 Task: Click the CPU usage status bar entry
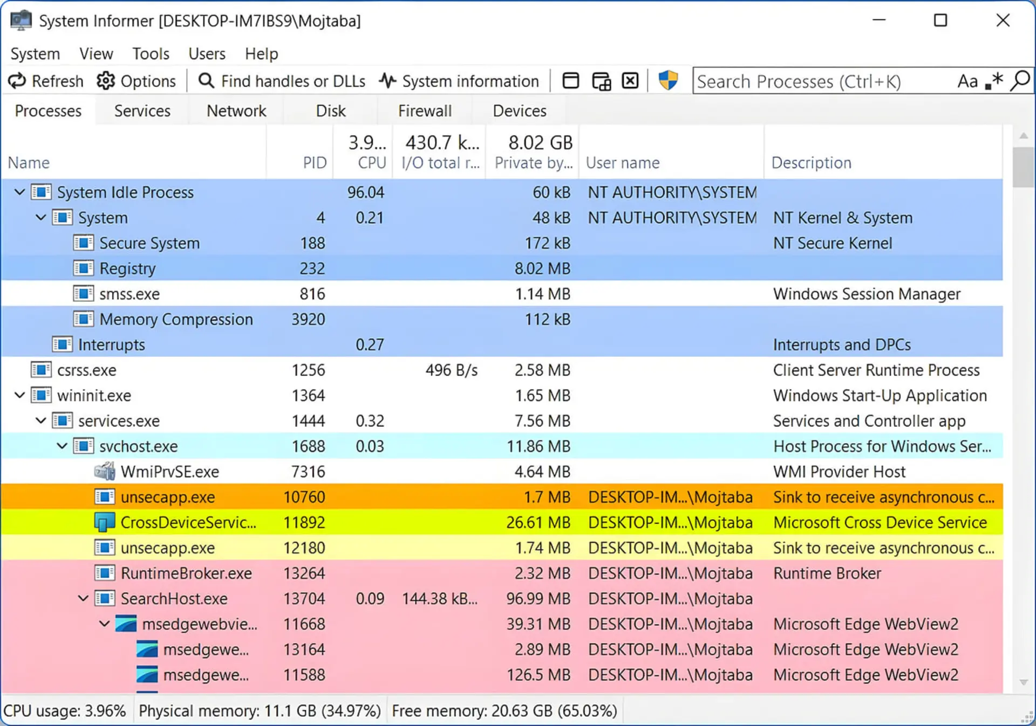click(x=65, y=711)
